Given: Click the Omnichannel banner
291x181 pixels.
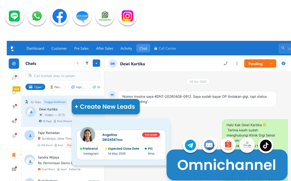Looking at the screenshot, I should tap(227, 165).
